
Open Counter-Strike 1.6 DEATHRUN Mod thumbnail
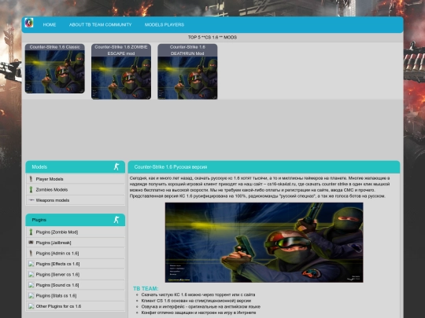pyautogui.click(x=187, y=78)
